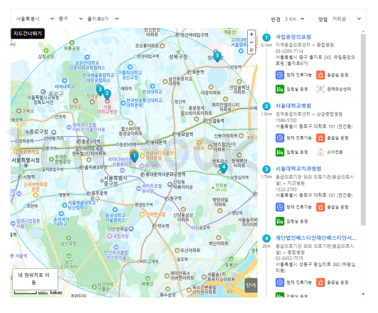Click 현재 진료가능 clock icon for 국립중앙의료원
Screen dimensions: 378x313
pyautogui.click(x=280, y=75)
